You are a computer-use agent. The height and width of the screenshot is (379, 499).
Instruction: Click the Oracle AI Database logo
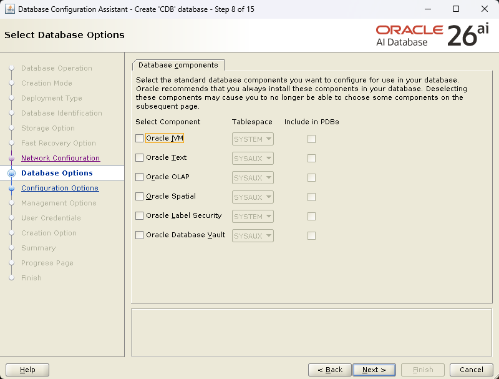pos(432,35)
